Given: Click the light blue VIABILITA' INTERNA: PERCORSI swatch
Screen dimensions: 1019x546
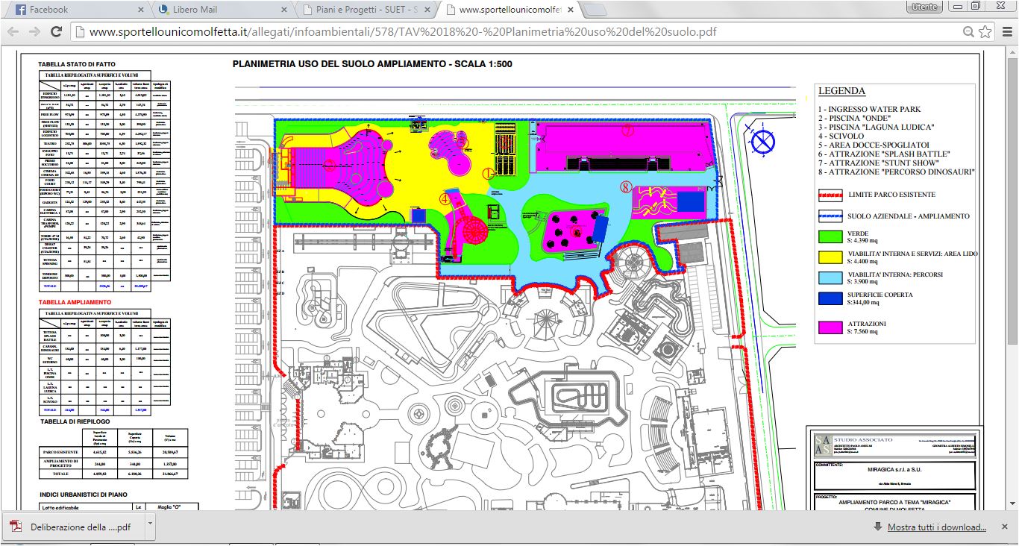Looking at the screenshot, I should pos(829,279).
